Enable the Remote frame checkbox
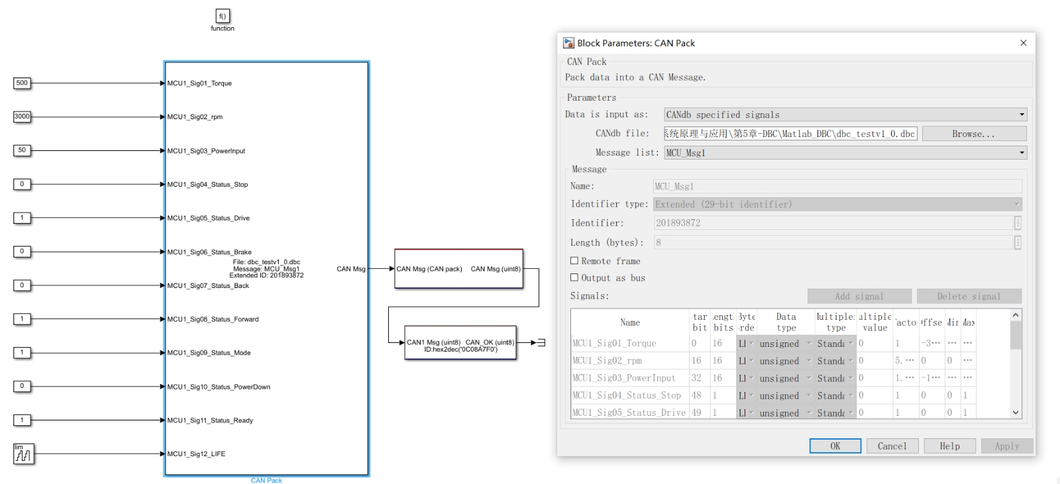This screenshot has width=1060, height=484. tap(574, 261)
